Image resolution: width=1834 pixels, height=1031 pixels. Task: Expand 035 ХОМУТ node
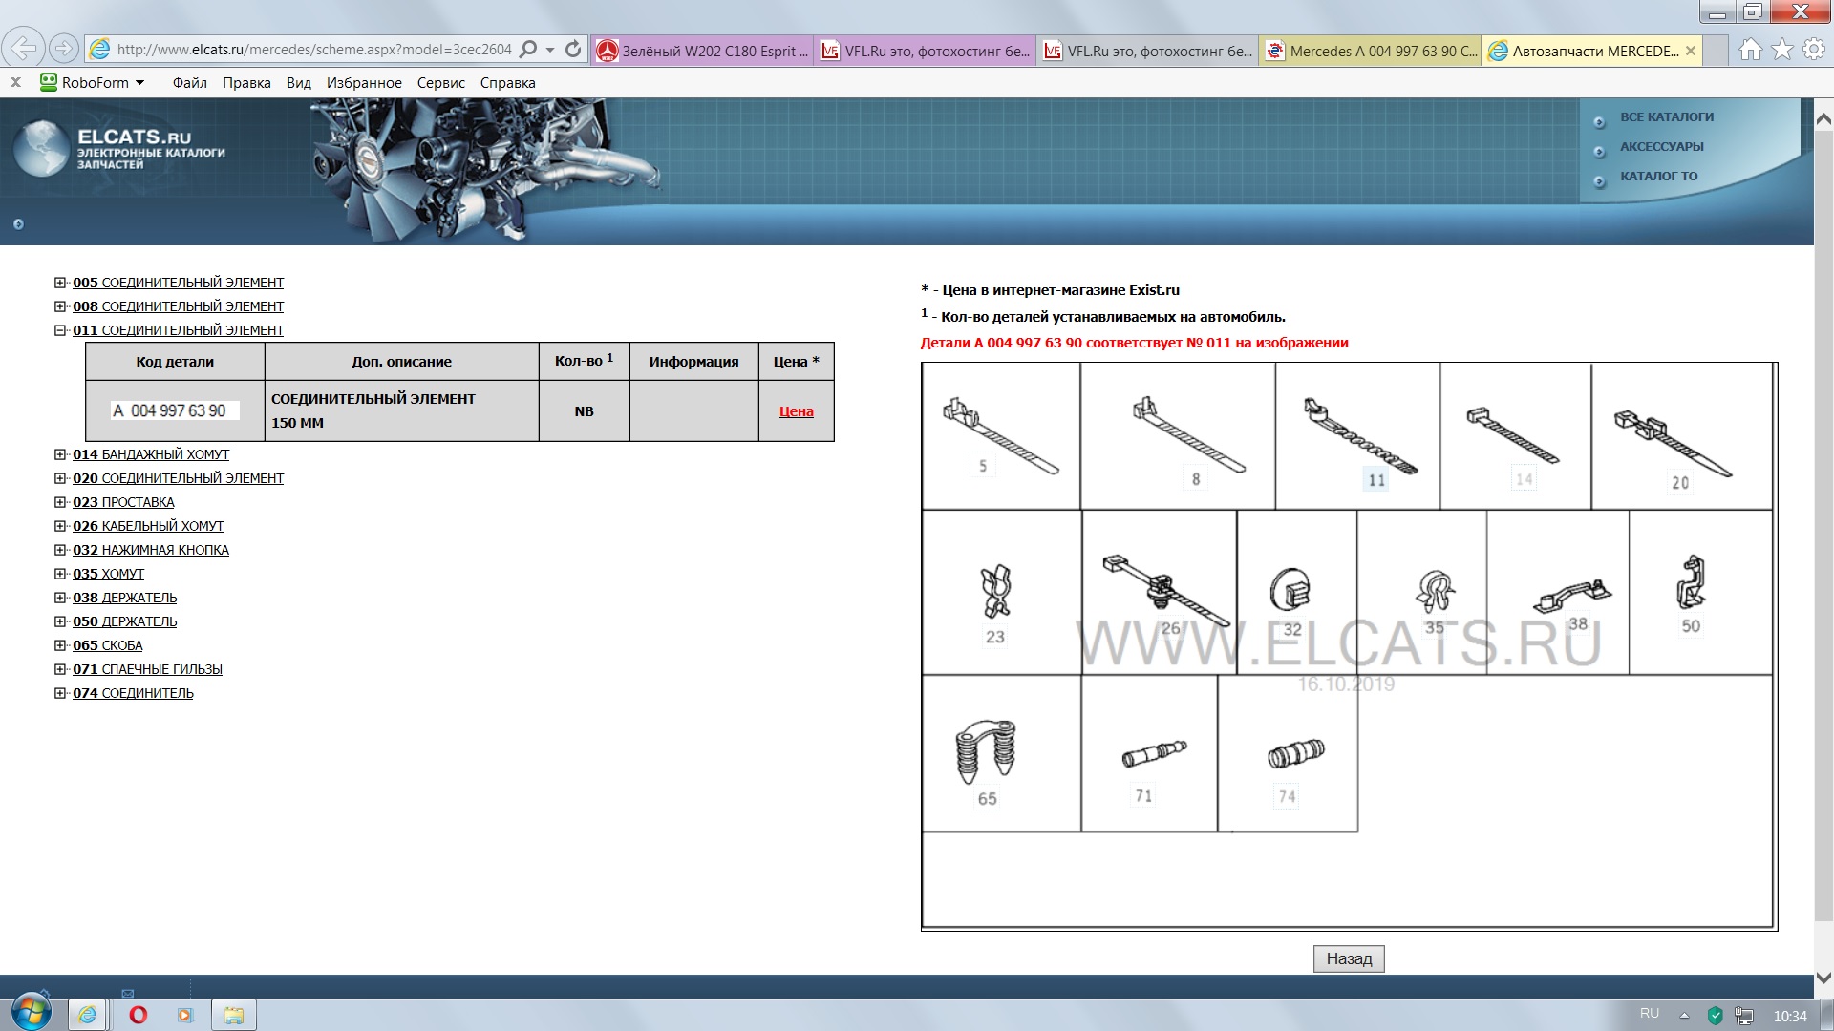(x=60, y=574)
